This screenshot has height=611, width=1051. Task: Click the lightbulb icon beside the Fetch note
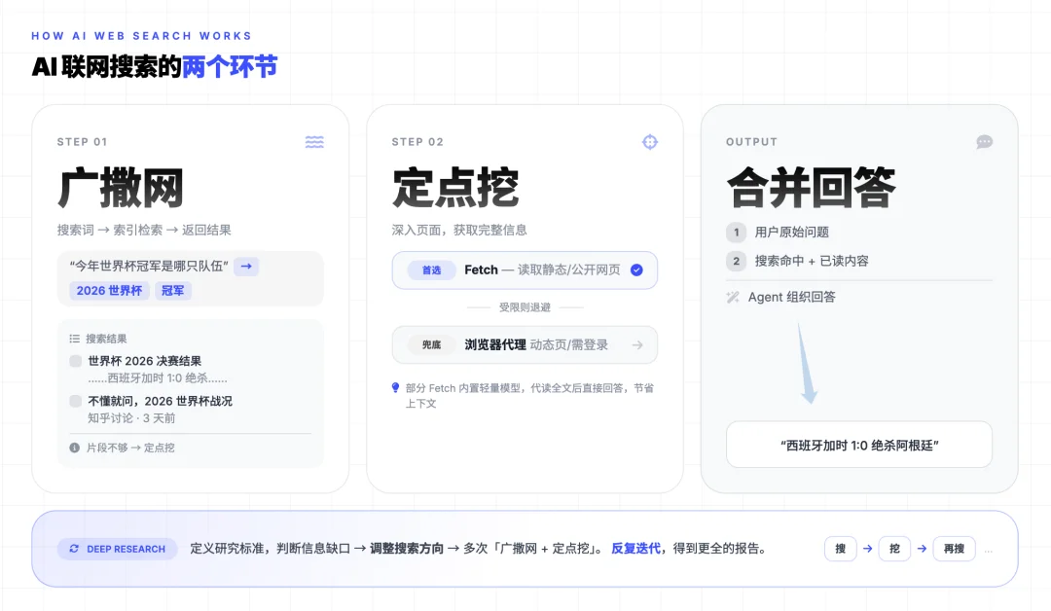click(395, 387)
